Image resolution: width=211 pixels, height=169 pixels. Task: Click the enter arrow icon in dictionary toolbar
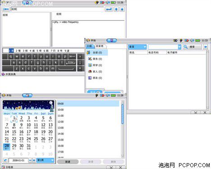(x=109, y=9)
